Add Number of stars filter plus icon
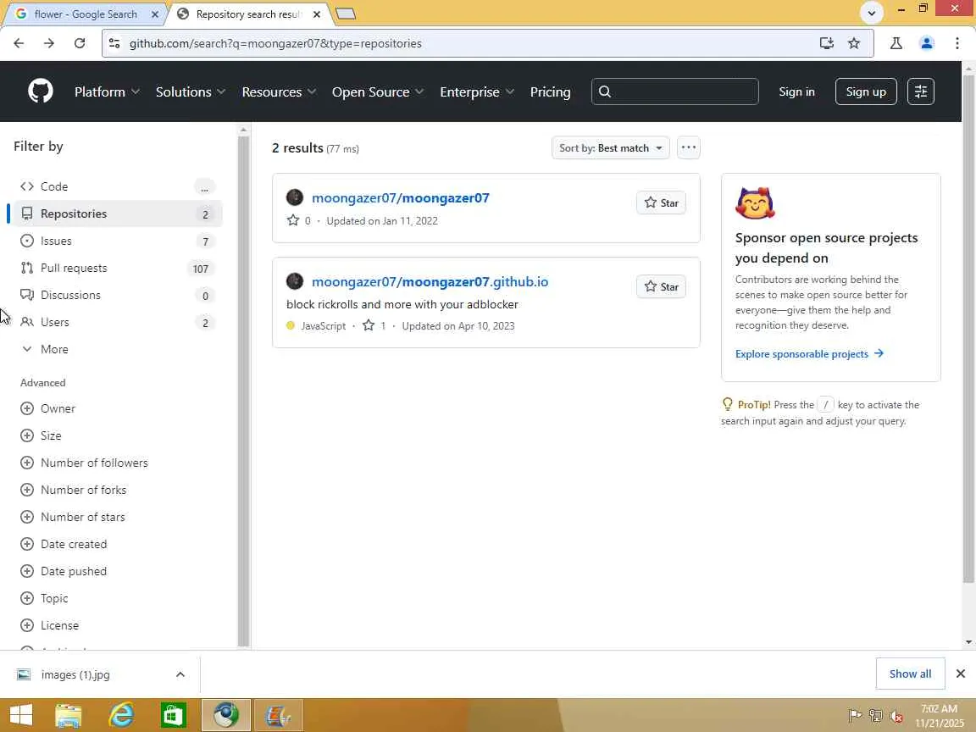This screenshot has height=732, width=976. point(27,517)
